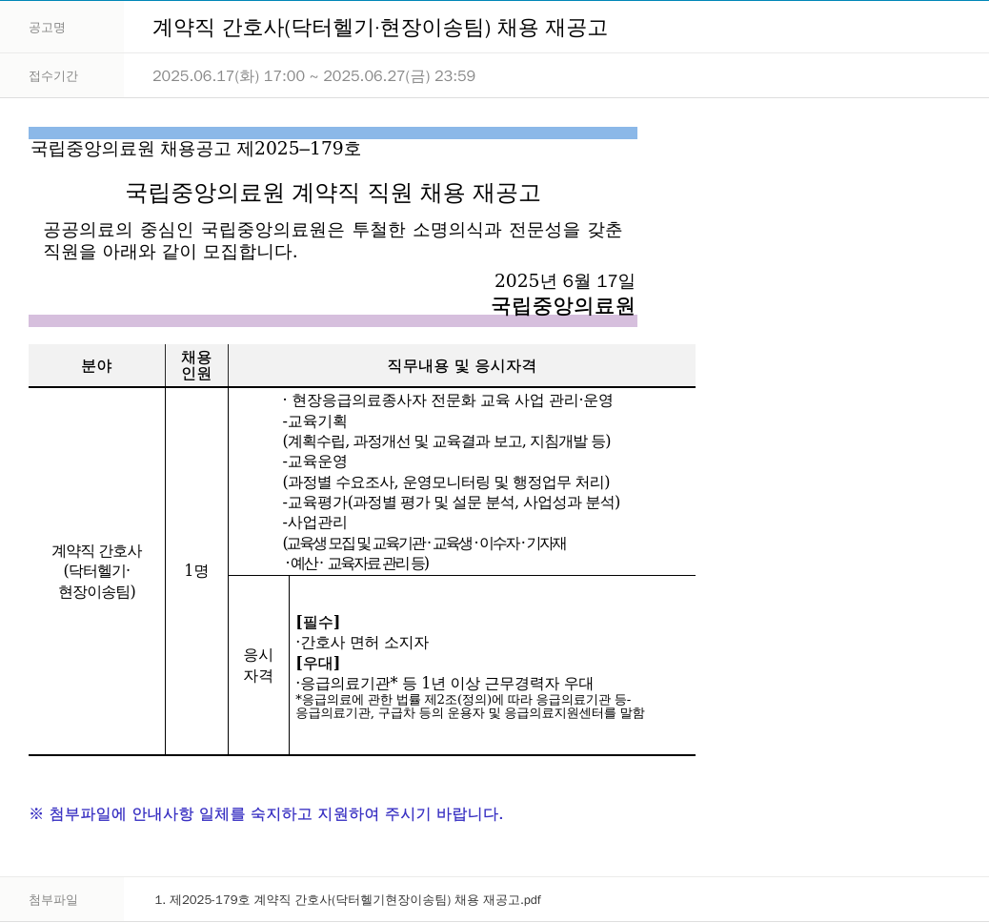The image size is (989, 923).
Task: Click the 분야 table header
Action: tap(96, 366)
